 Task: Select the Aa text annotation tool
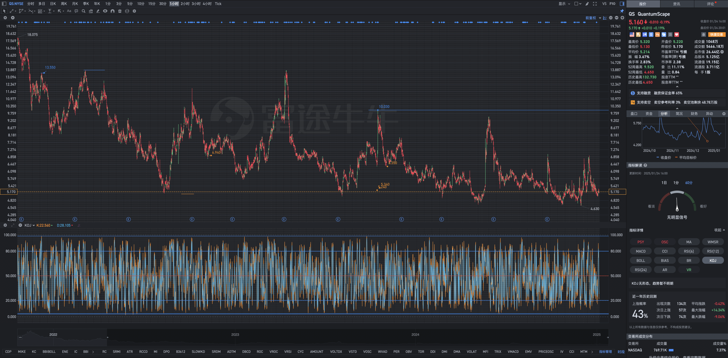point(69,11)
